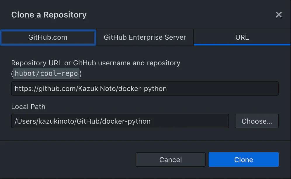Screen dimensions: 291x179
Task: Select the URL tab
Action: pyautogui.click(x=242, y=37)
